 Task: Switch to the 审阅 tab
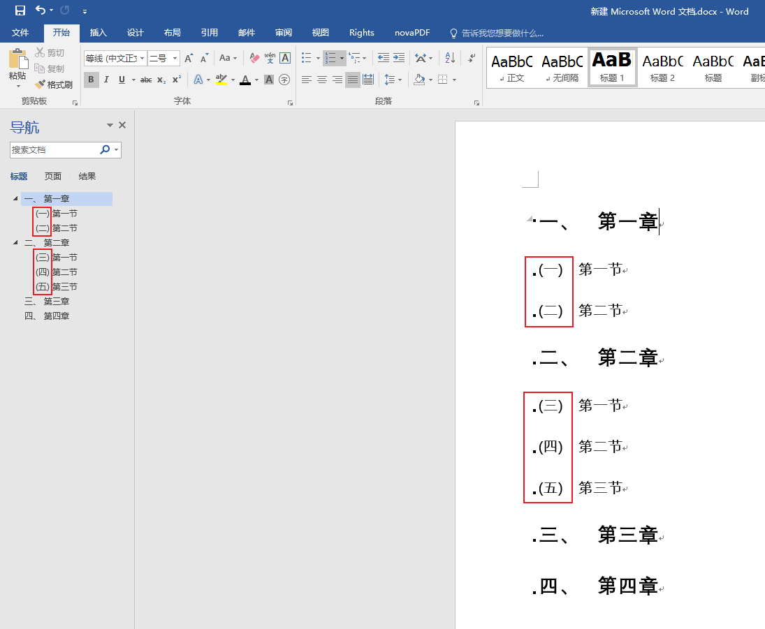tap(284, 33)
